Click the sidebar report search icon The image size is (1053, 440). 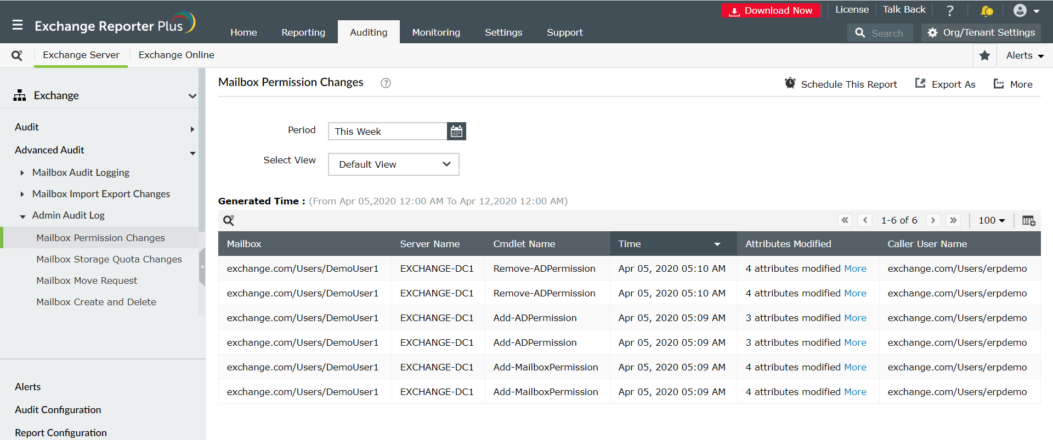point(17,55)
